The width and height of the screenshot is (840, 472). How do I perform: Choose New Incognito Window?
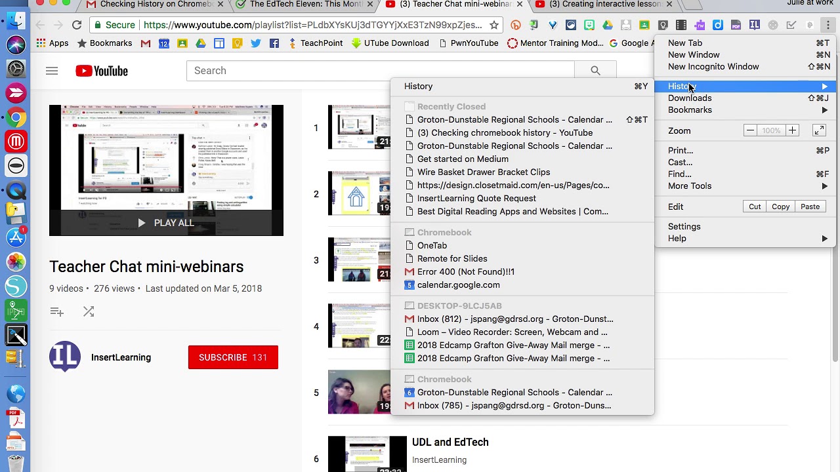[x=745, y=67]
